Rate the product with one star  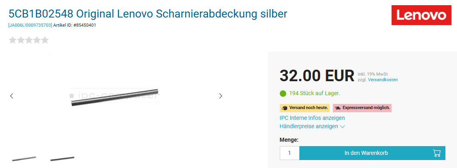tap(13, 40)
